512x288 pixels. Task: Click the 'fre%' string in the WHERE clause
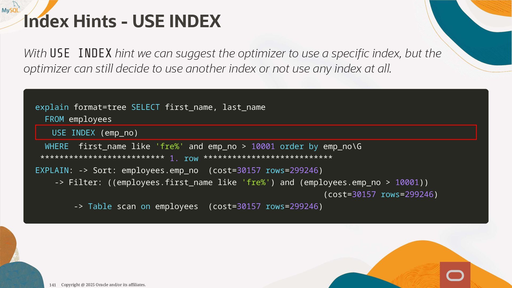click(170, 146)
